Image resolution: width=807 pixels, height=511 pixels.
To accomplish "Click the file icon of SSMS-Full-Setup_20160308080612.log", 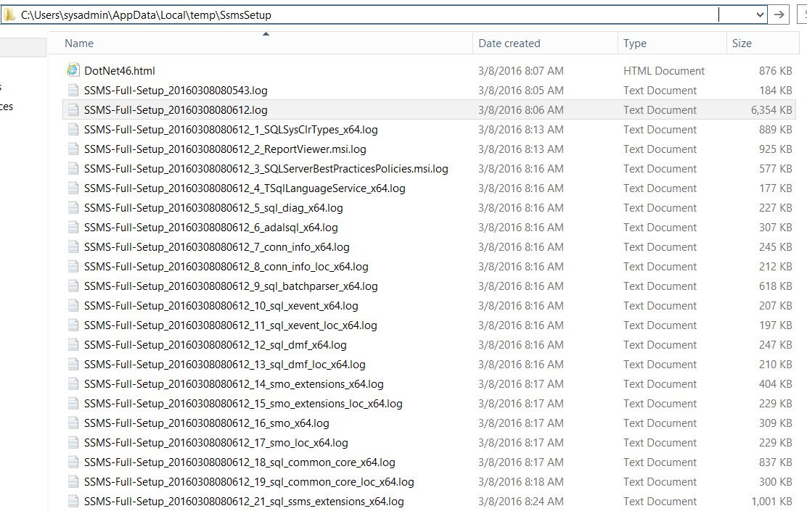I will 73,110.
